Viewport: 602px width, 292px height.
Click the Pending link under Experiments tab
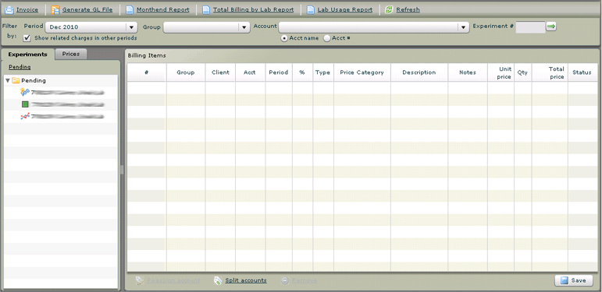[x=20, y=67]
